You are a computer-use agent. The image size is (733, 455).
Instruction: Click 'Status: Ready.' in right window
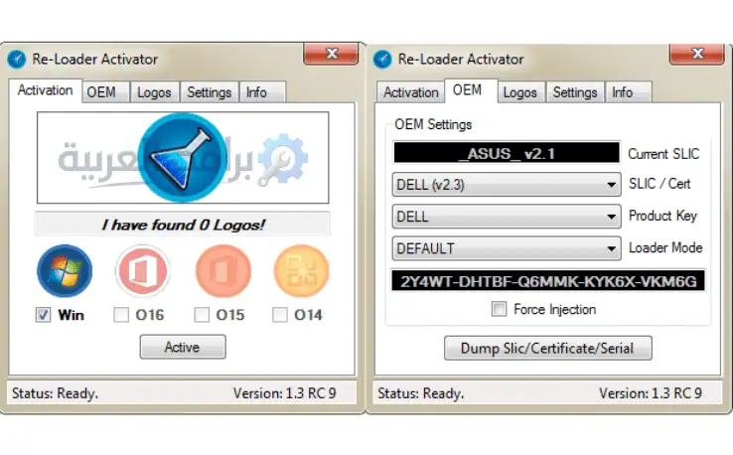(x=421, y=393)
